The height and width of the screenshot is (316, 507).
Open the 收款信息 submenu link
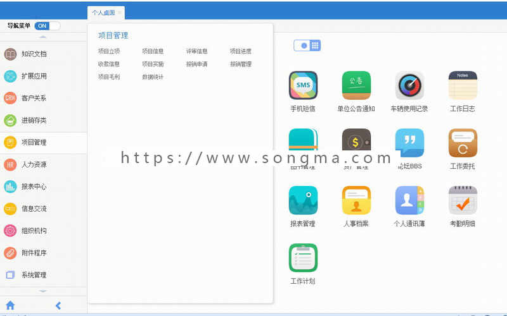(x=109, y=64)
